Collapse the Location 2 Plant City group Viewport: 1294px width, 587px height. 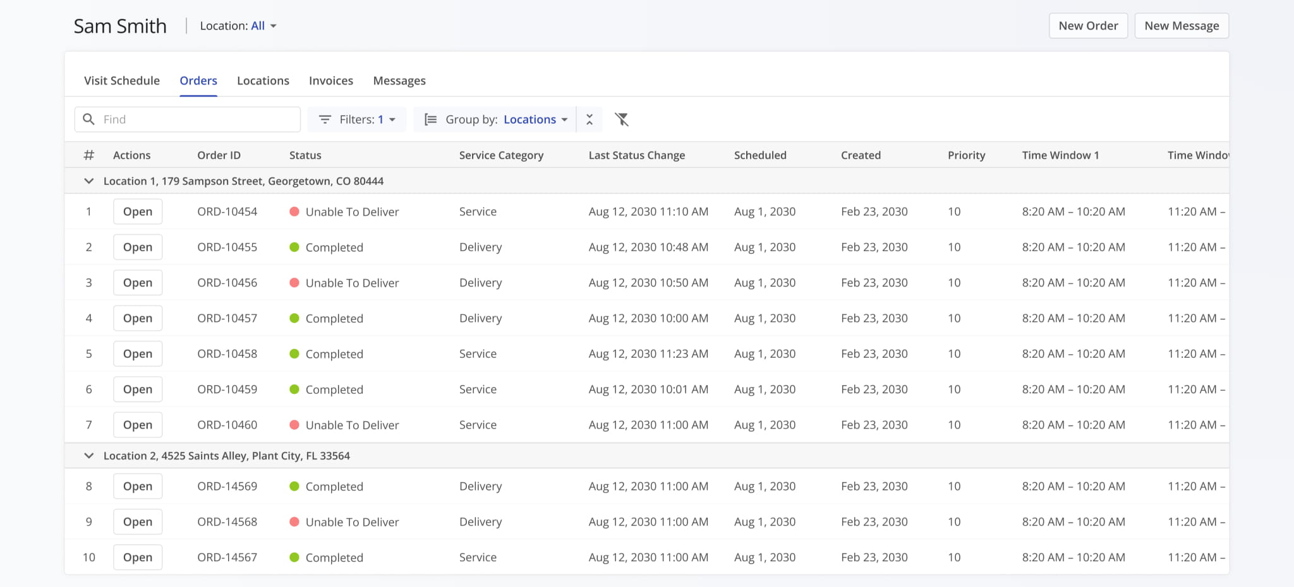pos(89,456)
